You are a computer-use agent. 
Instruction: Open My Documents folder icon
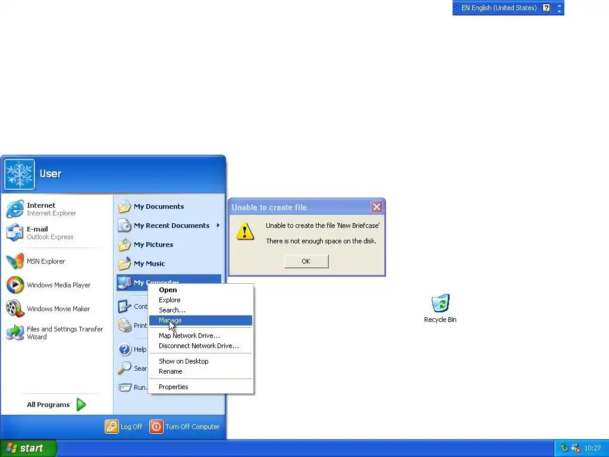[x=125, y=206]
